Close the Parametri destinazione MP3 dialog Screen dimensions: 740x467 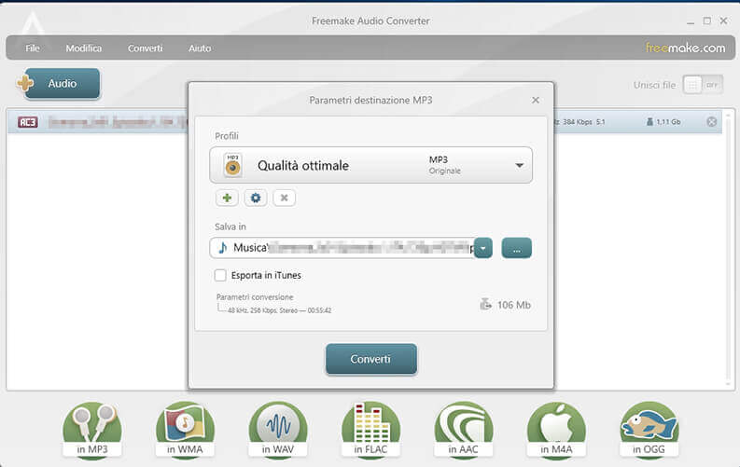pos(536,100)
